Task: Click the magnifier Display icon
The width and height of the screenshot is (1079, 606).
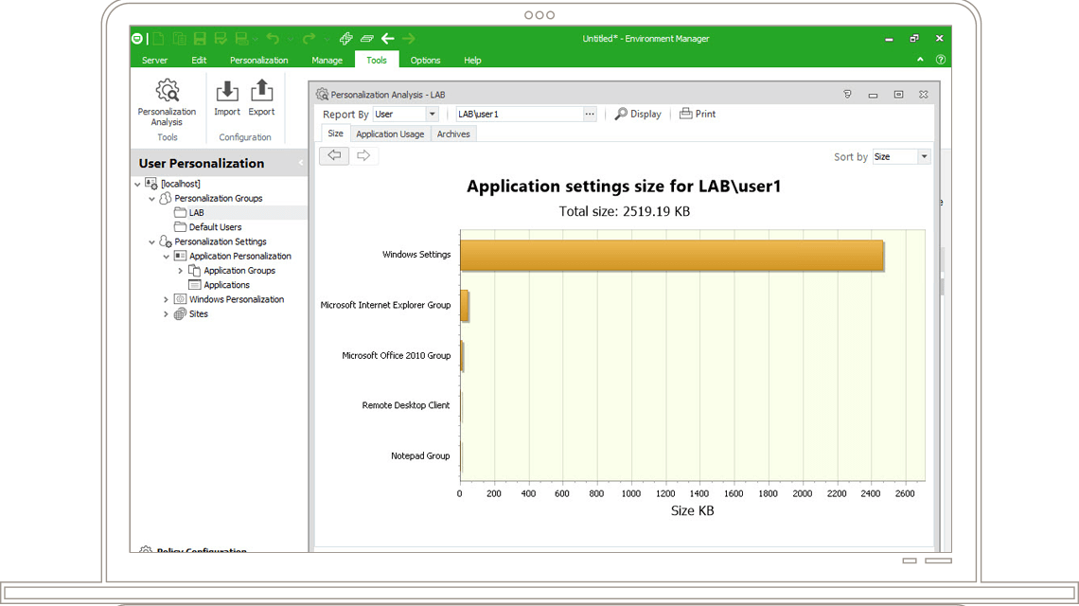Action: click(621, 114)
